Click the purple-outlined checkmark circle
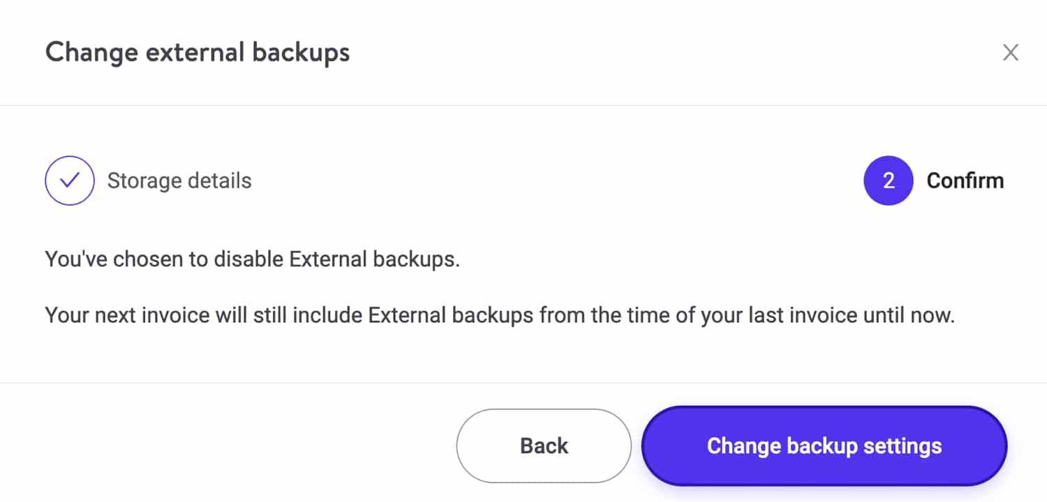 click(70, 181)
